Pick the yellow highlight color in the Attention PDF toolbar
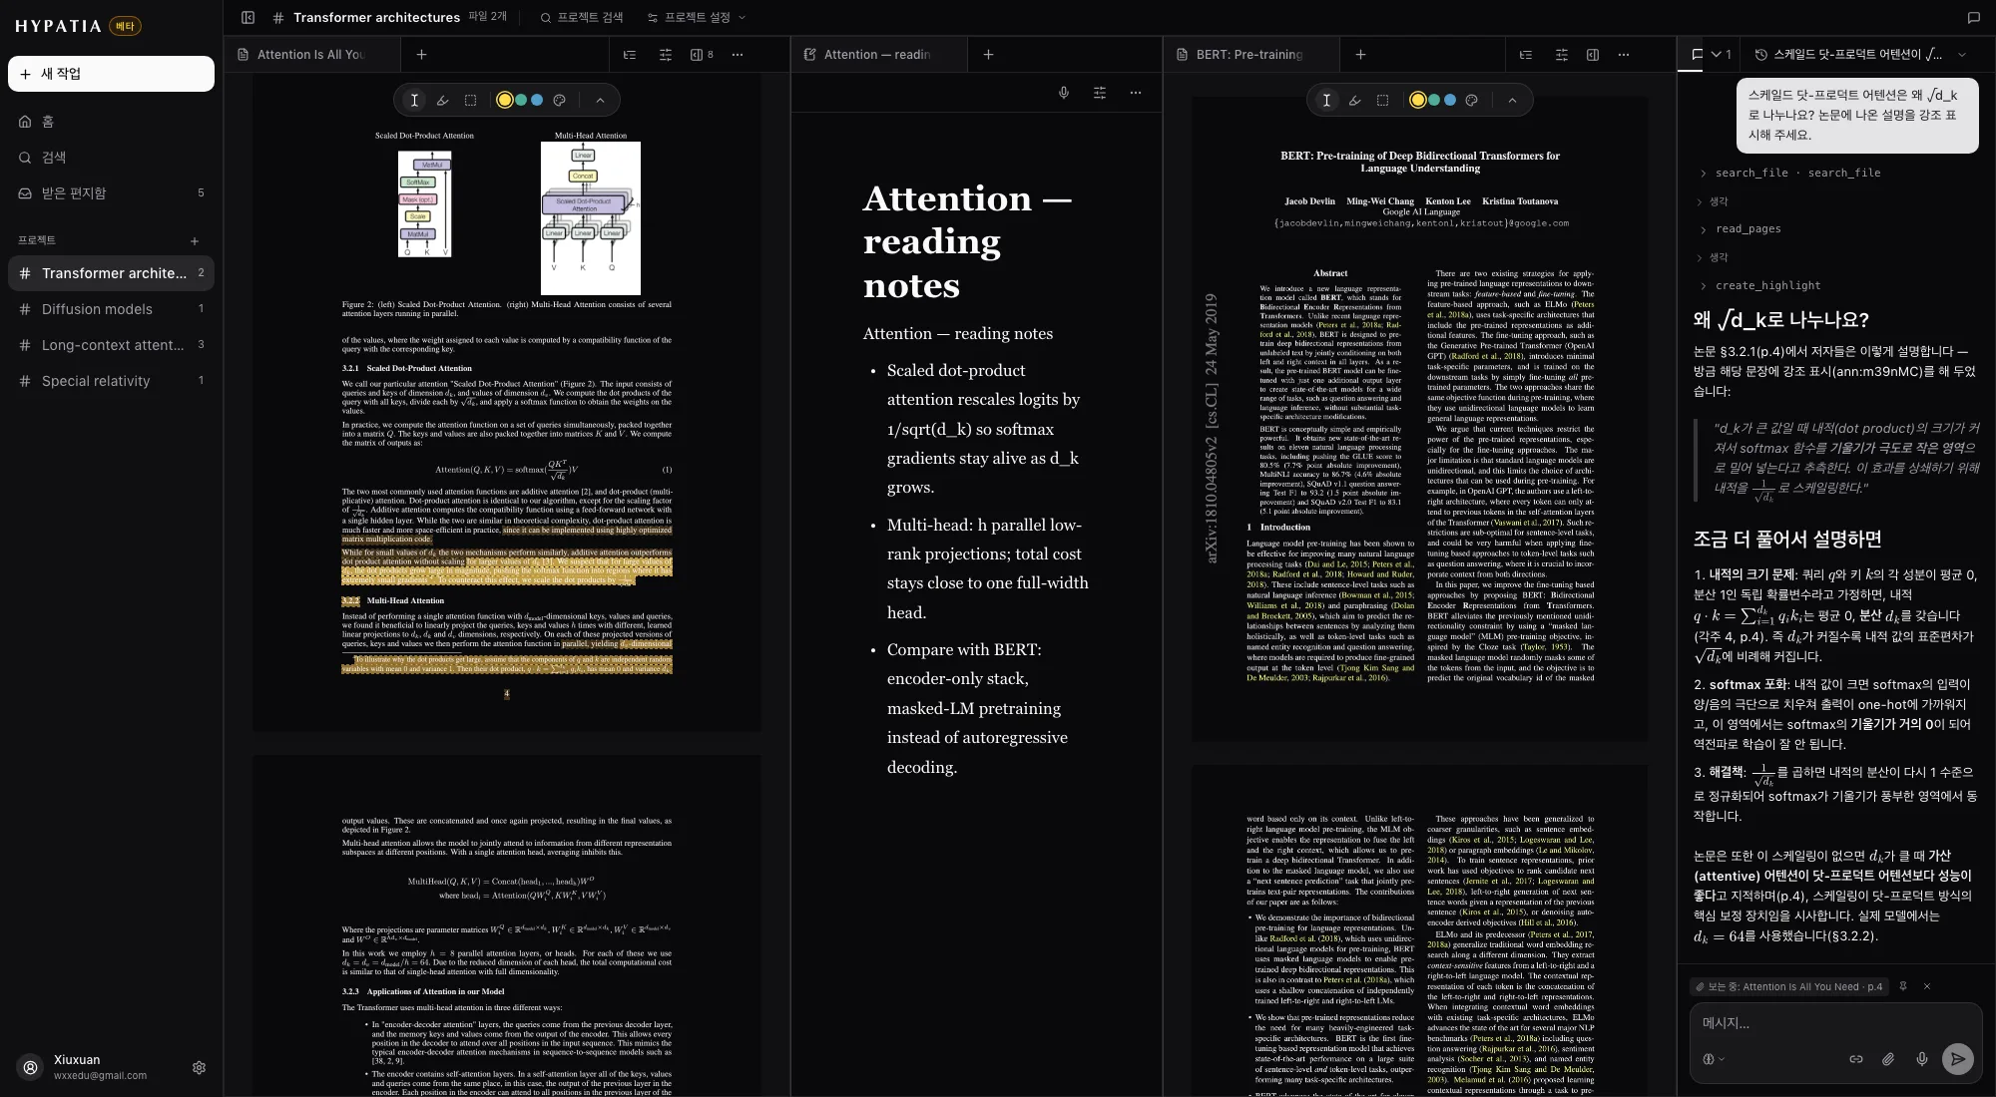 point(505,100)
